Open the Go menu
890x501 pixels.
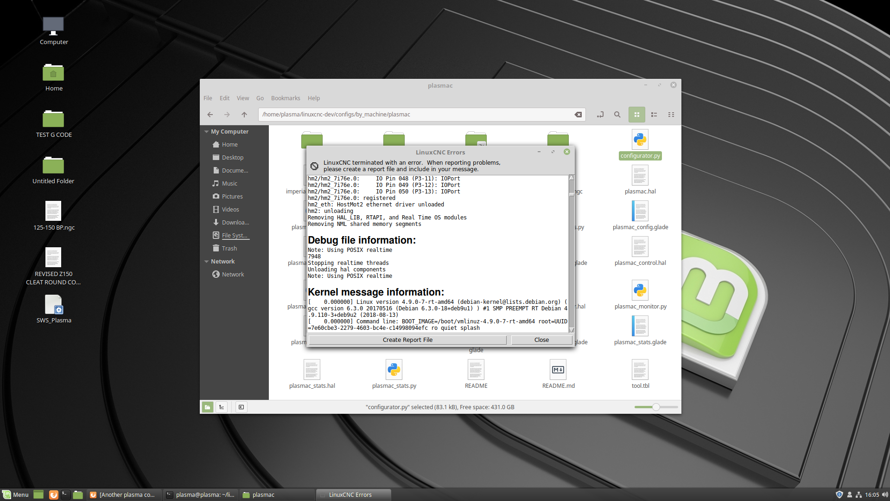point(260,98)
